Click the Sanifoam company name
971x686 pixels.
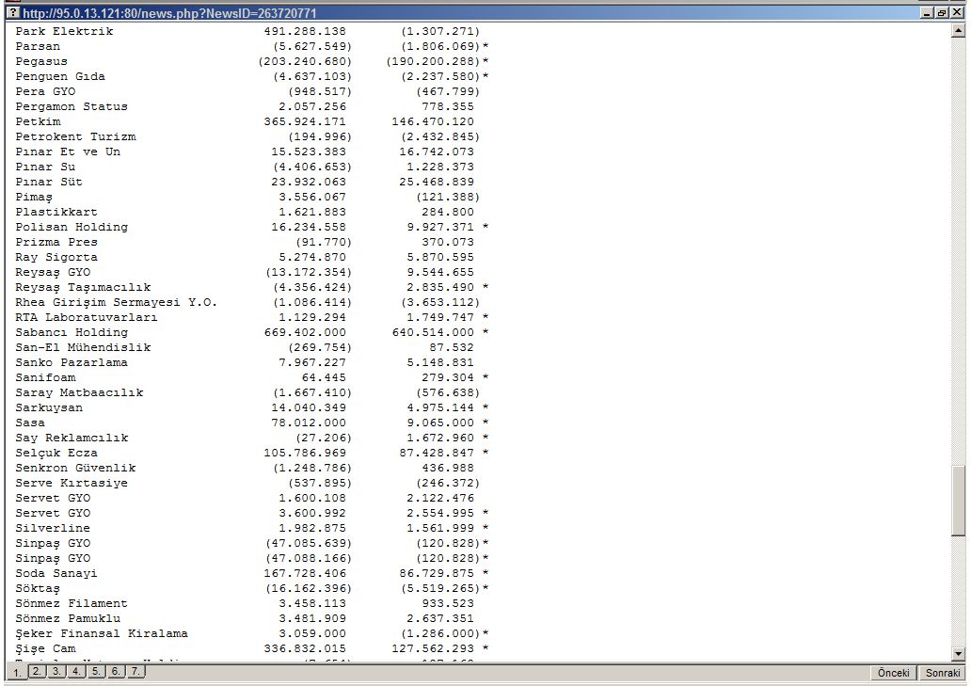pyautogui.click(x=45, y=377)
